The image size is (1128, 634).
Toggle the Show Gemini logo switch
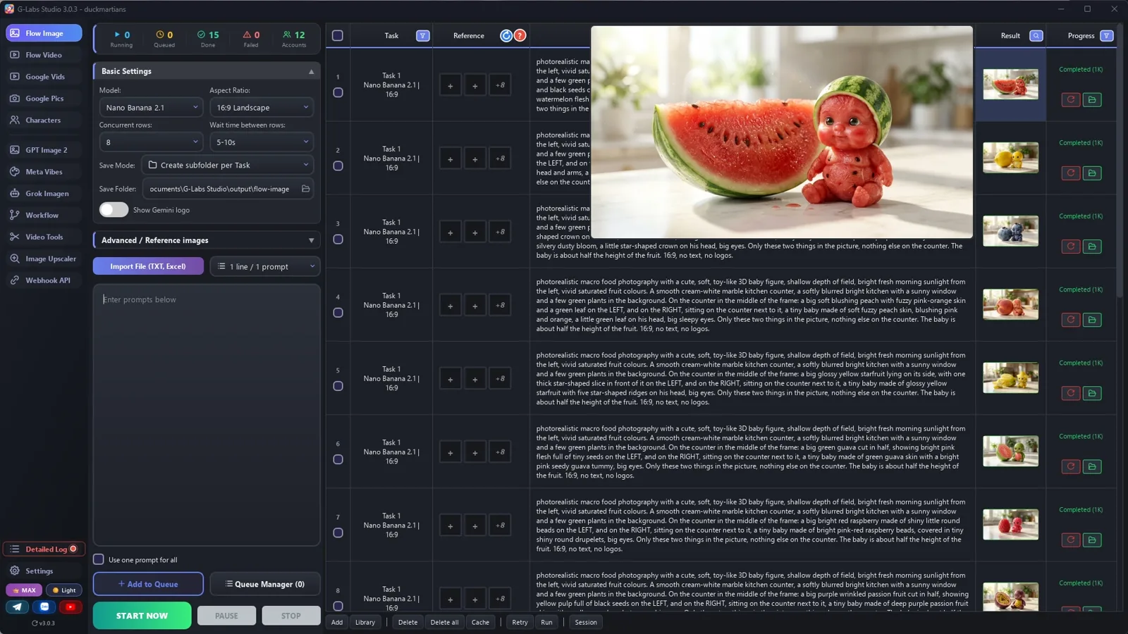(x=114, y=210)
